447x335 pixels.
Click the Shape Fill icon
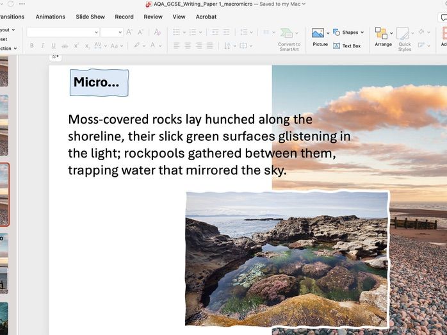pos(421,31)
